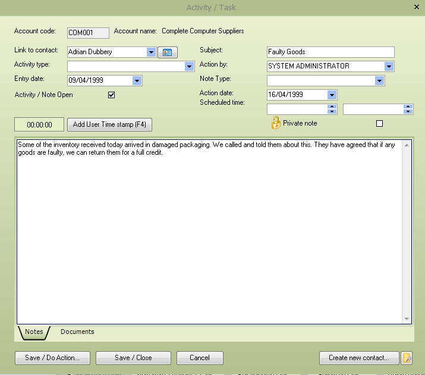This screenshot has height=375, width=425.
Task: Enable the Private note checkbox
Action: click(x=379, y=123)
